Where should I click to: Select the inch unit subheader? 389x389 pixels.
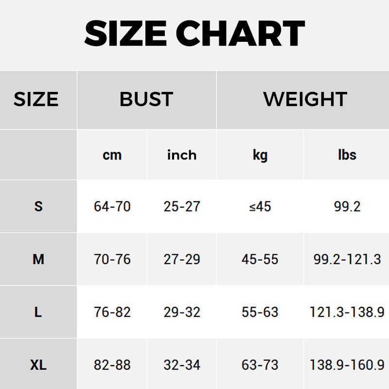pyautogui.click(x=182, y=155)
